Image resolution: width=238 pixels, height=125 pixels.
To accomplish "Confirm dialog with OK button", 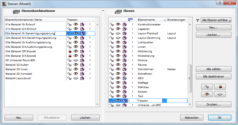I will 220,118.
